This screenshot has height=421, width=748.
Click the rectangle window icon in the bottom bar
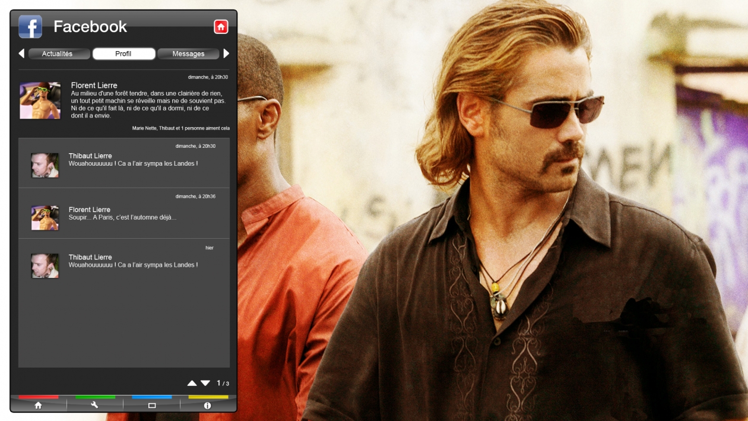(x=151, y=406)
